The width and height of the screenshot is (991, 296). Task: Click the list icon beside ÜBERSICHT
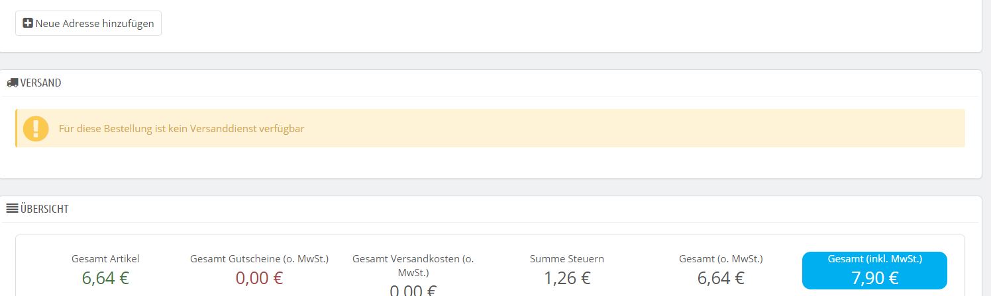click(12, 209)
